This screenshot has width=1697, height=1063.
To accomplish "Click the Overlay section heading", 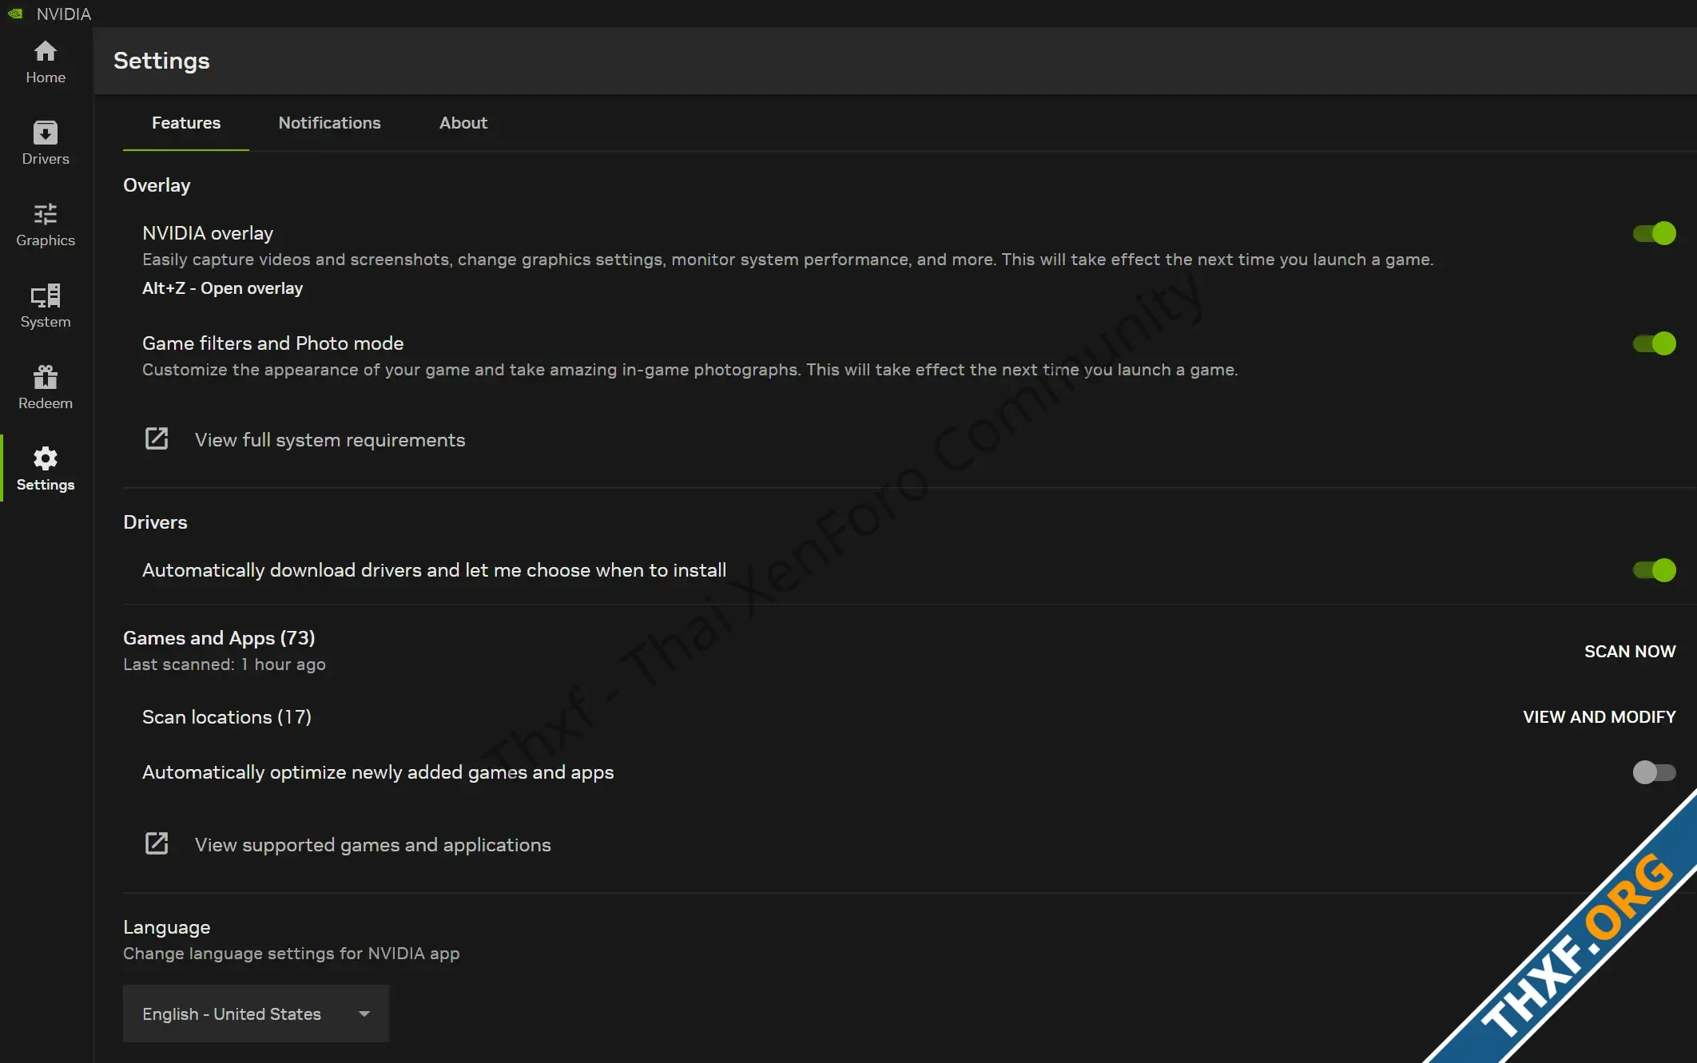I will click(x=157, y=185).
